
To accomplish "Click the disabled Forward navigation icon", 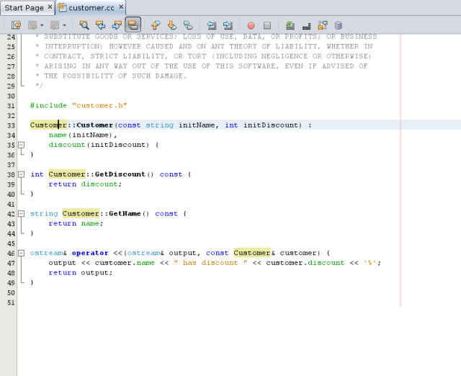I will pyautogui.click(x=55, y=25).
